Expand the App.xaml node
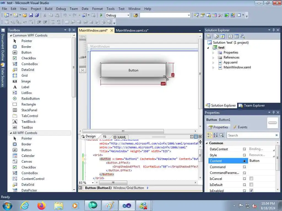The height and width of the screenshot is (211, 282). (213, 63)
